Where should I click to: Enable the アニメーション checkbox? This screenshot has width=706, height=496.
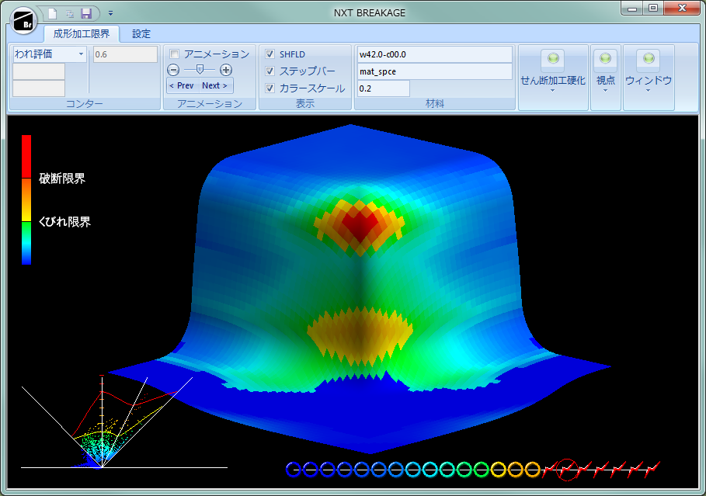tap(175, 54)
